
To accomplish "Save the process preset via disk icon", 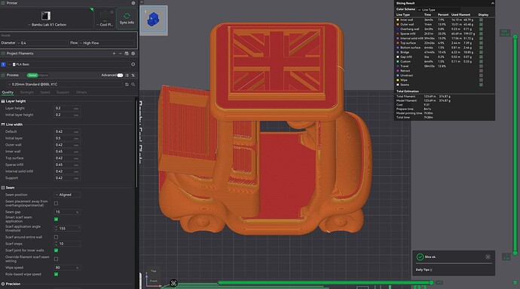I will pyautogui.click(x=127, y=85).
